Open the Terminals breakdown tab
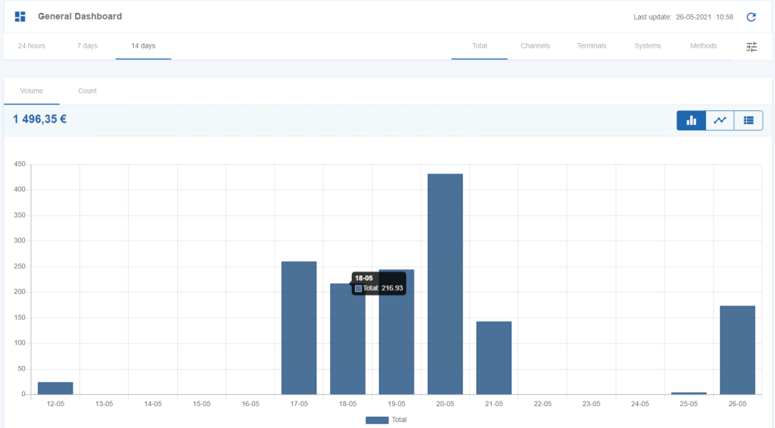Screen dimensions: 775x428 point(592,46)
